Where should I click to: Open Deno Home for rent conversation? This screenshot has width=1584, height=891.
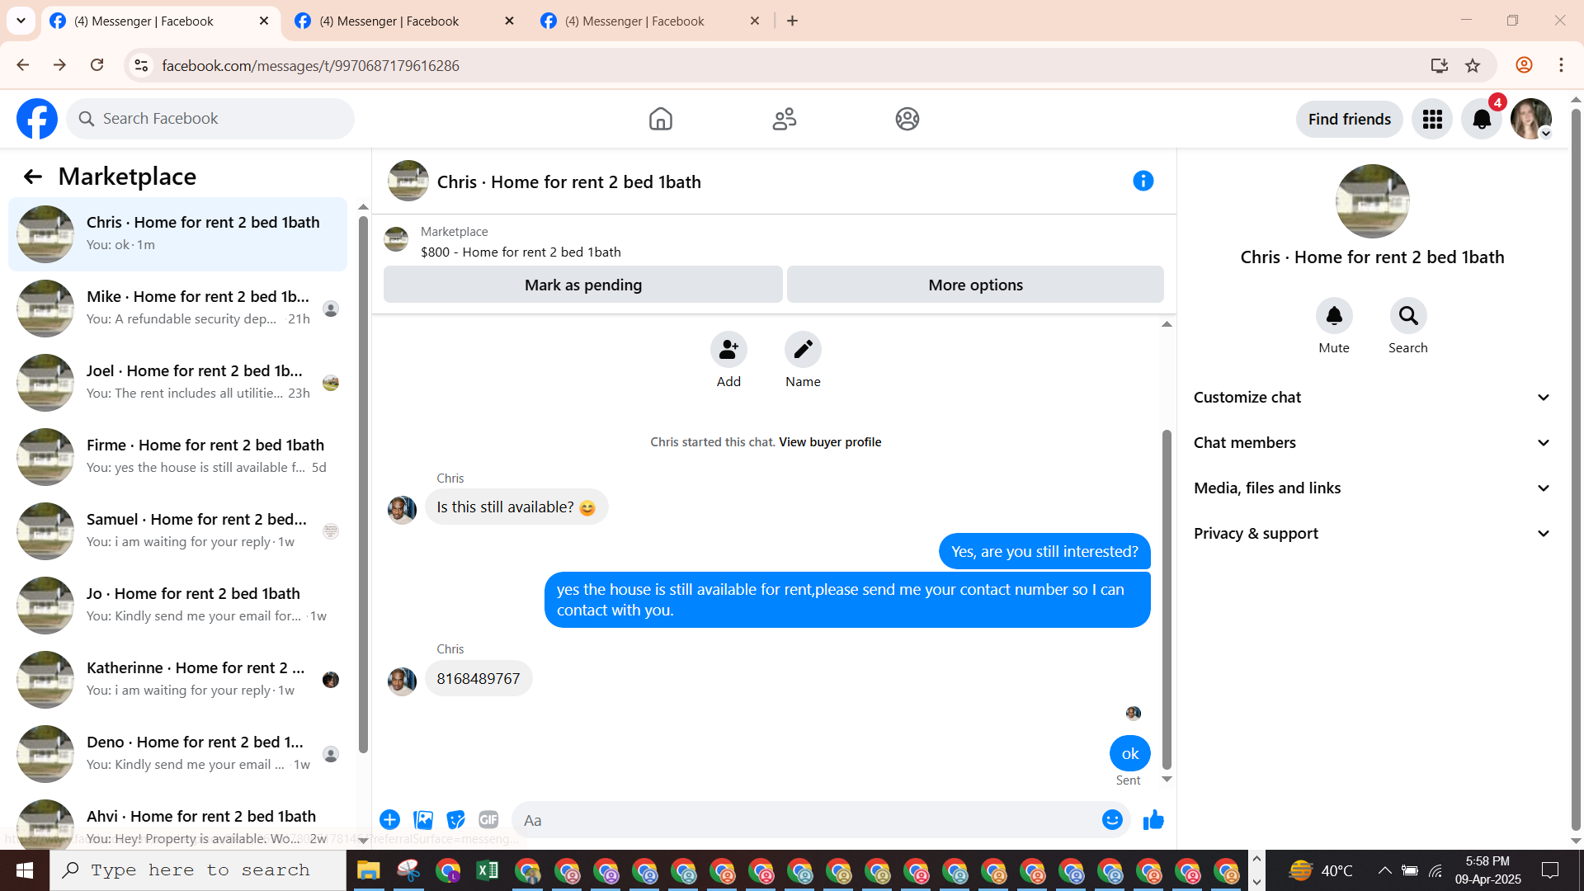coord(177,754)
